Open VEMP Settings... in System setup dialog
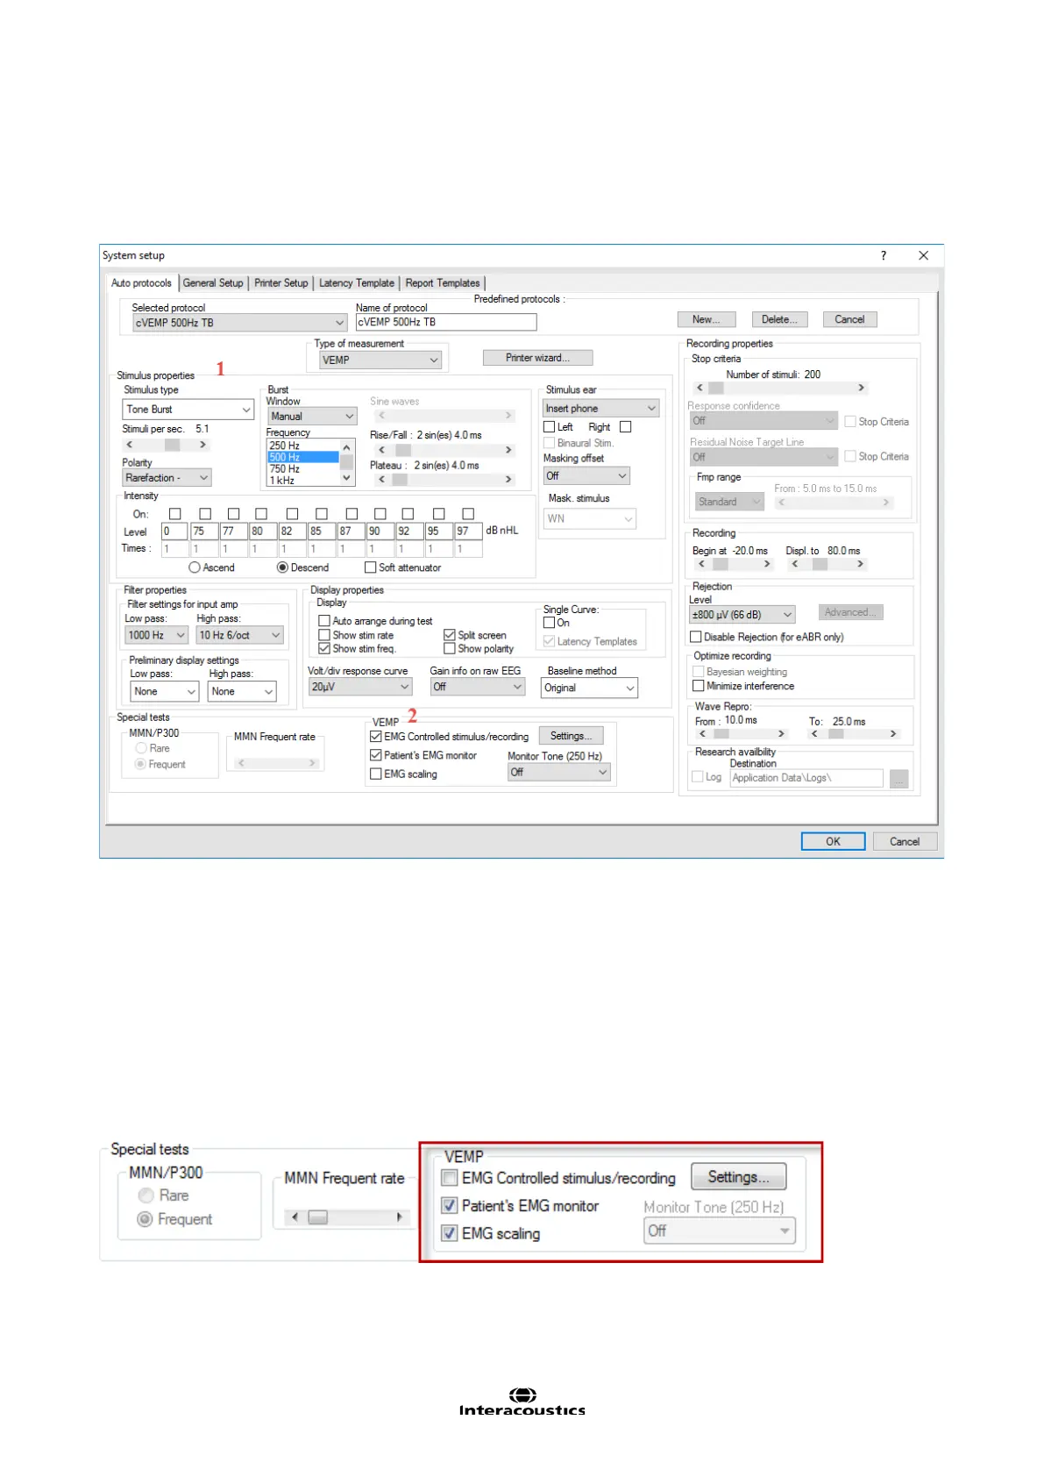This screenshot has height=1477, width=1044. click(x=571, y=736)
